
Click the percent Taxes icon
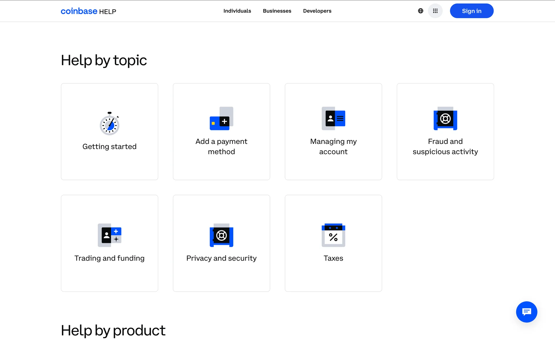point(333,235)
